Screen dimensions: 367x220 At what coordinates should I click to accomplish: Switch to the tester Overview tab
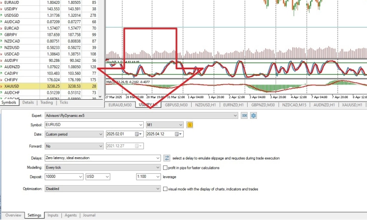(13, 215)
